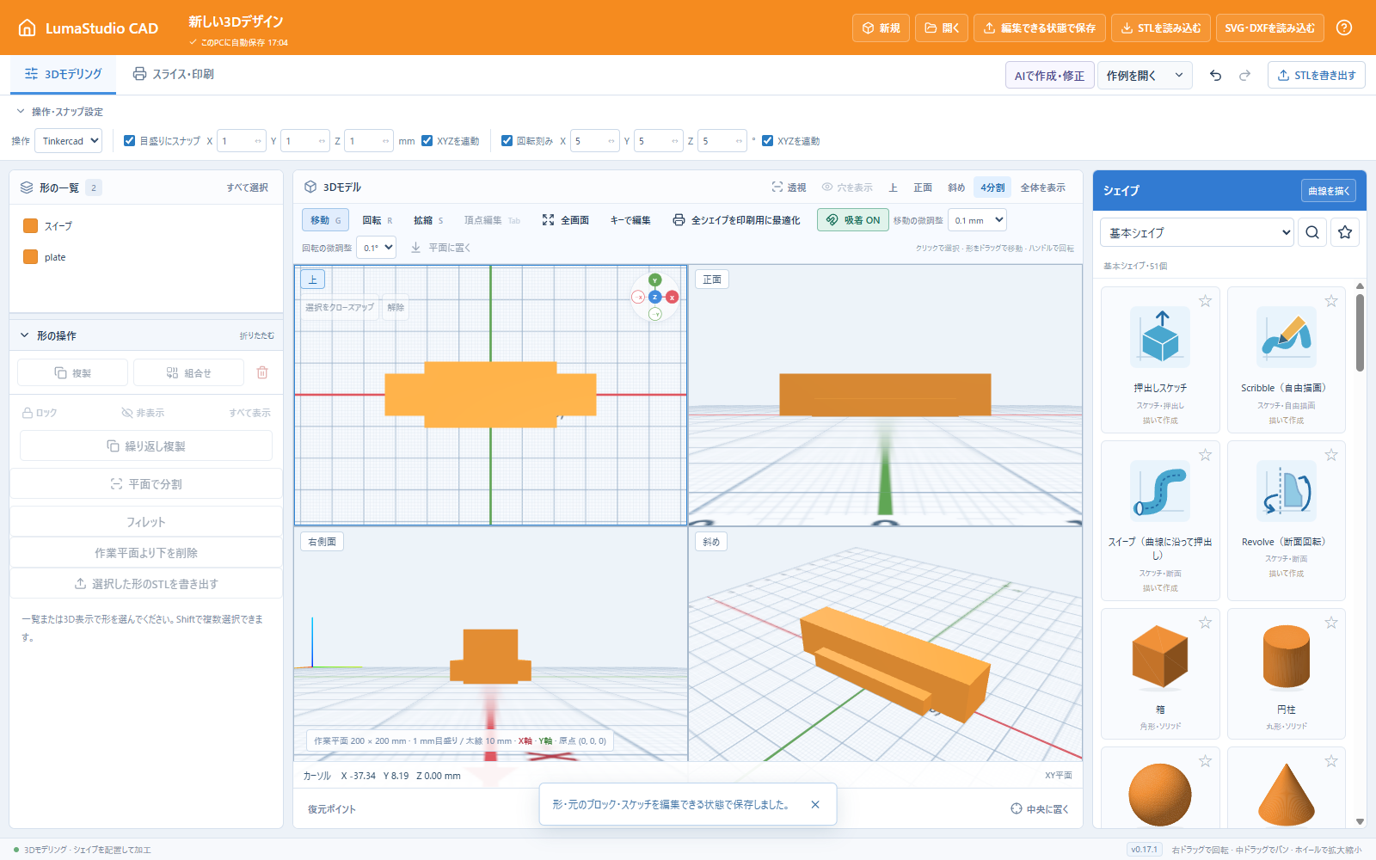
Task: Open the 作例を開く dropdown
Action: click(1145, 76)
